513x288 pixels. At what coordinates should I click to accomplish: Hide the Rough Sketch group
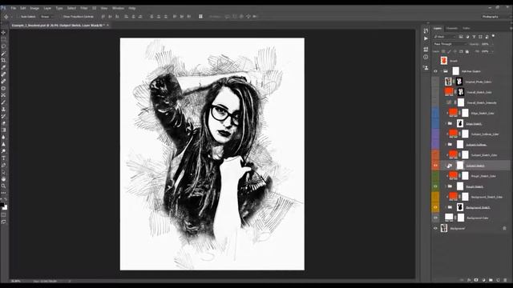[x=435, y=186]
